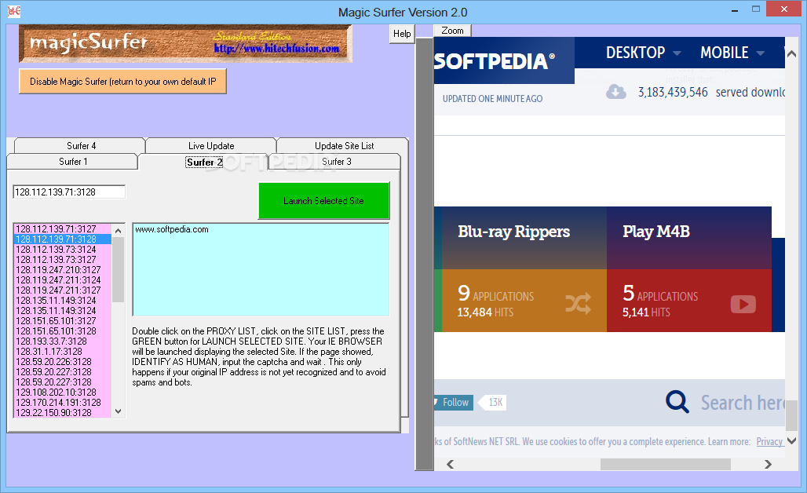
Task: Close the Magic Surfer window
Action: point(783,9)
